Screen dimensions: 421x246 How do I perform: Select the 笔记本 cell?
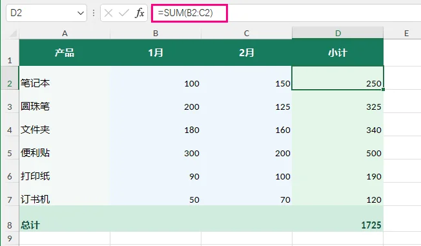[65, 78]
